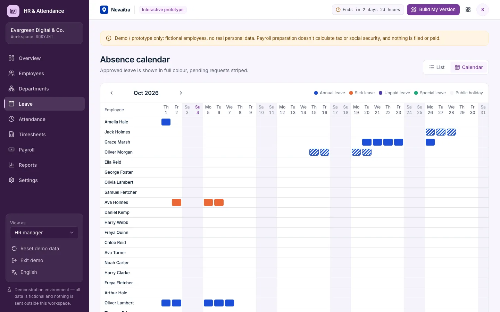The height and width of the screenshot is (312, 500).
Task: Open the Attendance section label
Action: tap(32, 119)
